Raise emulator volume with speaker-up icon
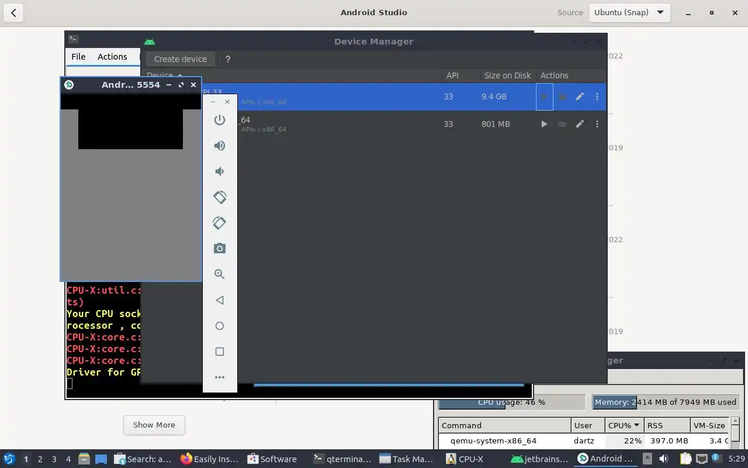Viewport: 748px width, 468px height. (x=220, y=146)
